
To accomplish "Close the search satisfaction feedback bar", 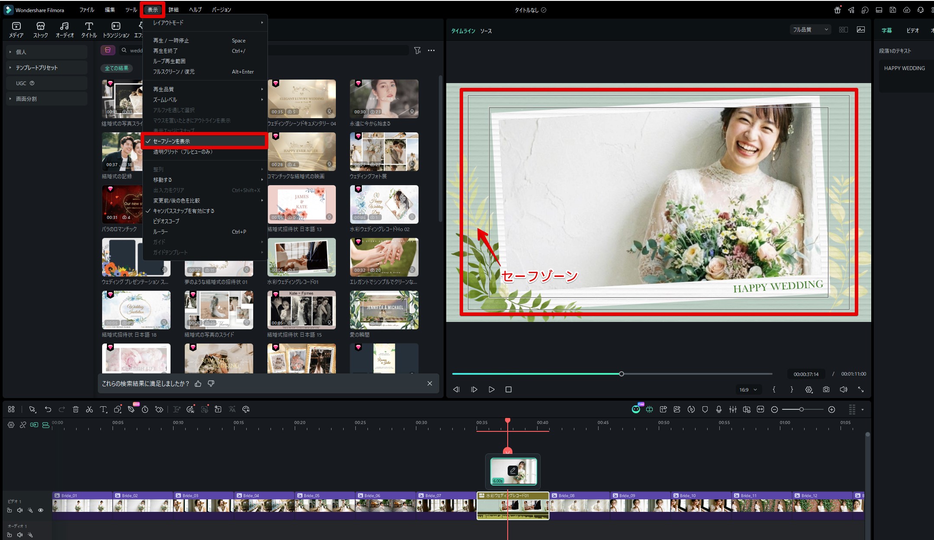I will coord(430,383).
